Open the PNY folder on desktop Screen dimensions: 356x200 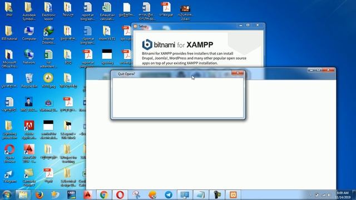[x=9, y=9]
